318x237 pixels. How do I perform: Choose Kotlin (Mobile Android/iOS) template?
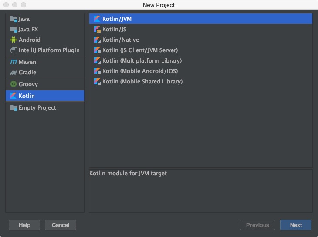(140, 71)
